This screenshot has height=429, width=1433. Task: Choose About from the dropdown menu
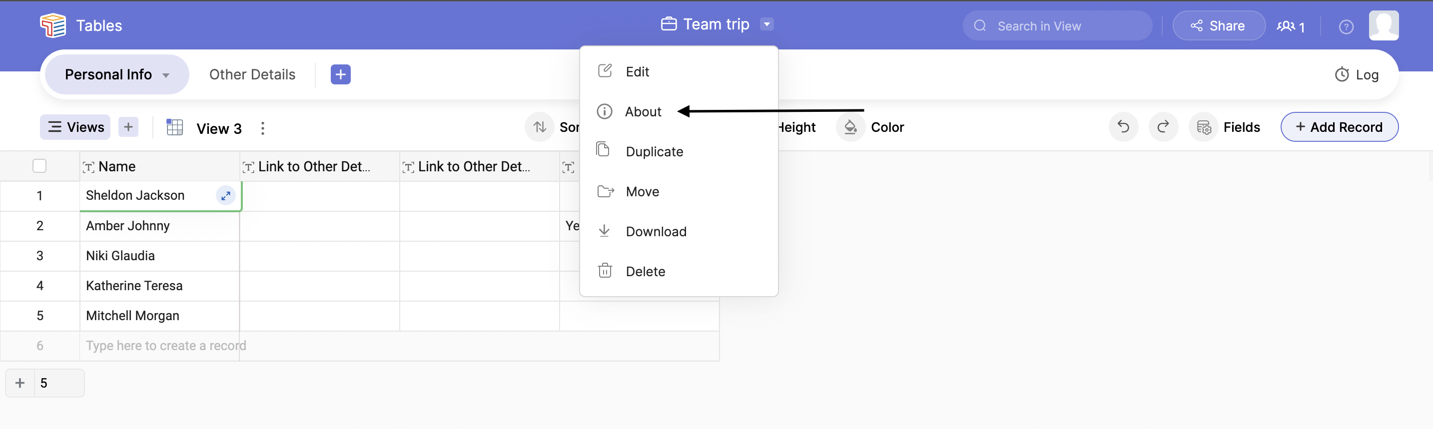[643, 112]
